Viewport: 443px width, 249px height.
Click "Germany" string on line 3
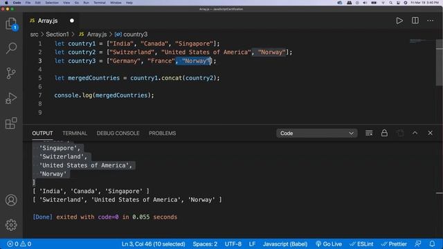(125, 61)
